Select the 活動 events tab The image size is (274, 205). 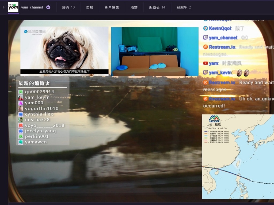(134, 7)
